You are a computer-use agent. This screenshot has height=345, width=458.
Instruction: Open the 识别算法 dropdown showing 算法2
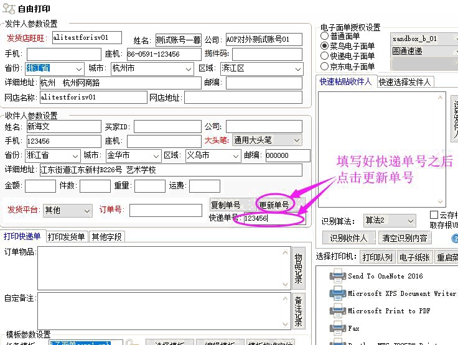click(390, 221)
